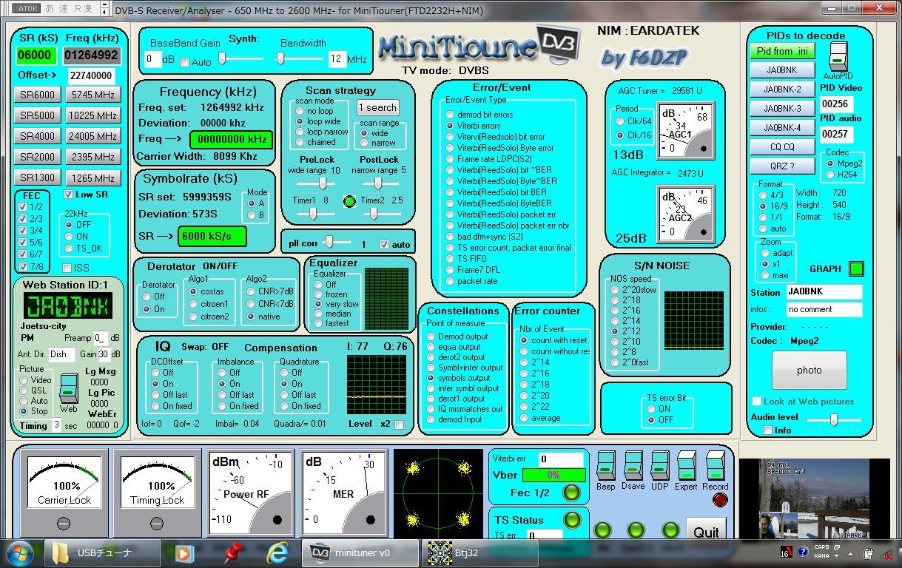Click the CQ CQ button
Viewport: 902px width, 568px height.
[x=784, y=146]
